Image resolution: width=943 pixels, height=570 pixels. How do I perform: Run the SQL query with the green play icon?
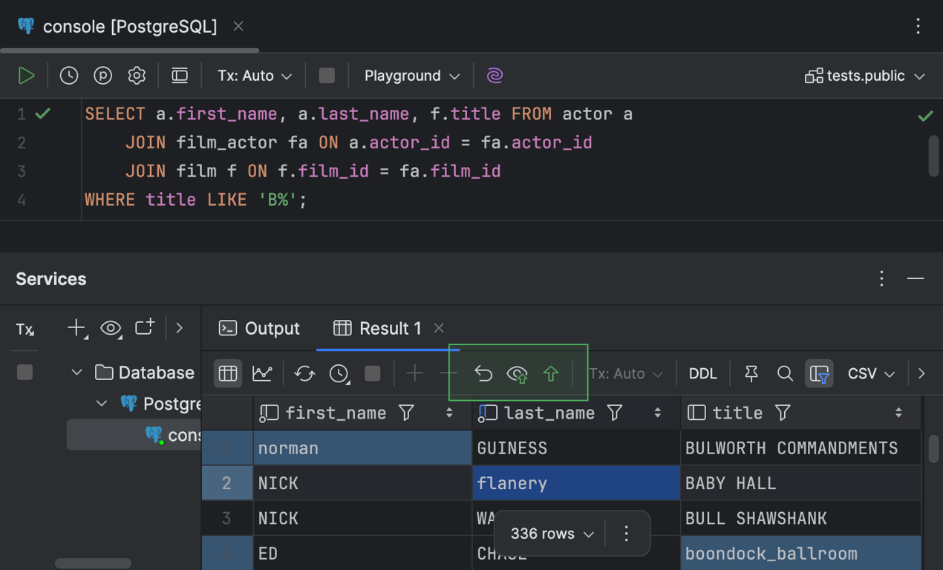click(x=27, y=75)
